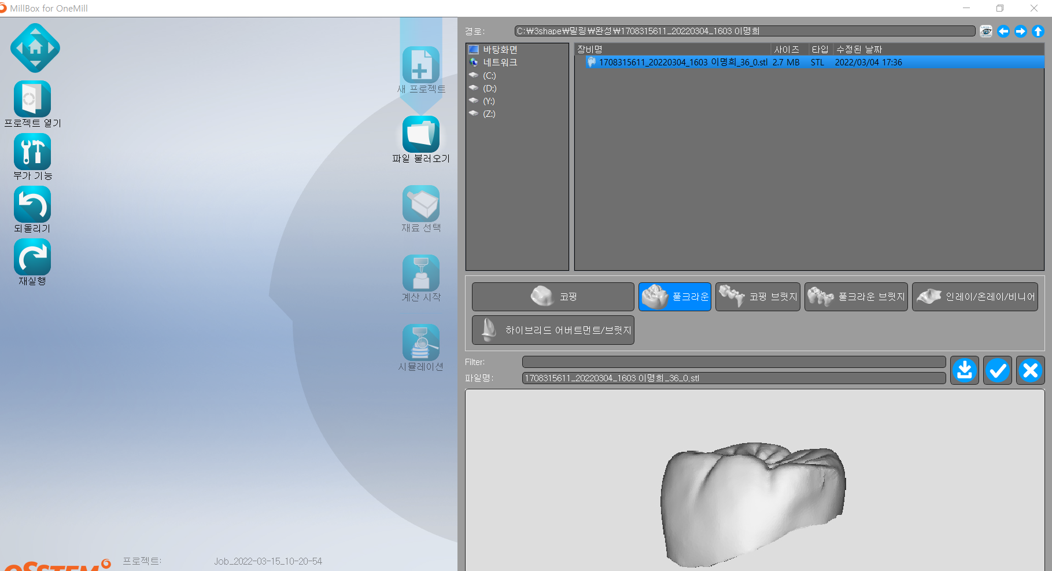Open 네트워크 in the folder tree
Viewport: 1052px width, 571px height.
pyautogui.click(x=500, y=62)
